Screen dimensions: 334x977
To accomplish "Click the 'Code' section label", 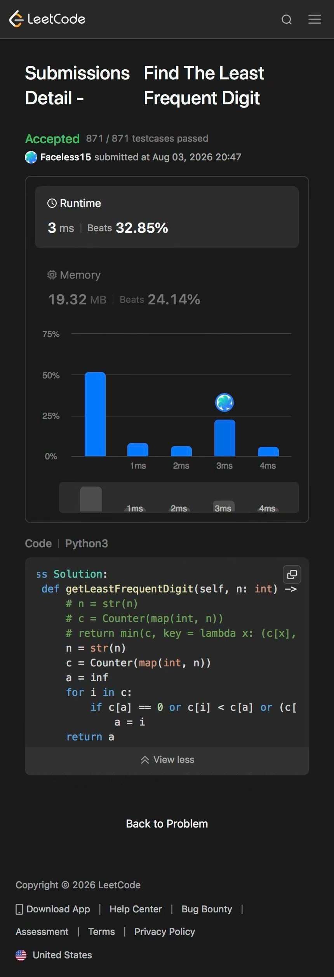I will pos(38,543).
